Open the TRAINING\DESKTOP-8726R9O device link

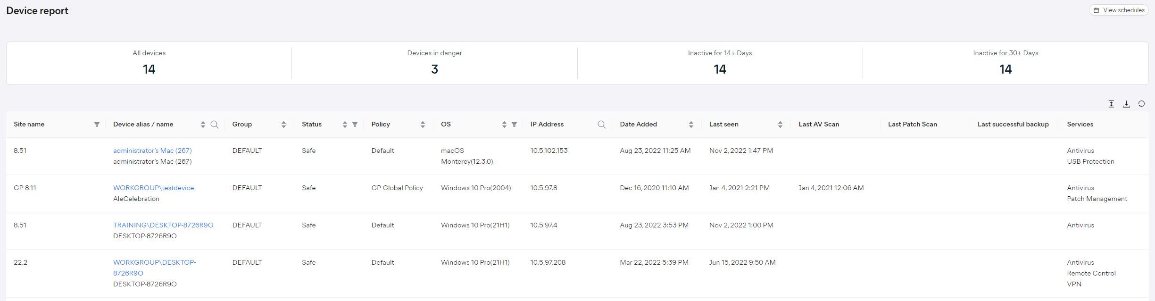[163, 225]
